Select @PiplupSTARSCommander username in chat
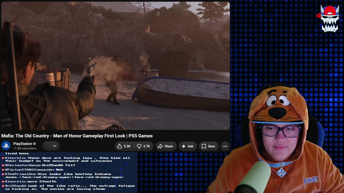 [x=30, y=170]
